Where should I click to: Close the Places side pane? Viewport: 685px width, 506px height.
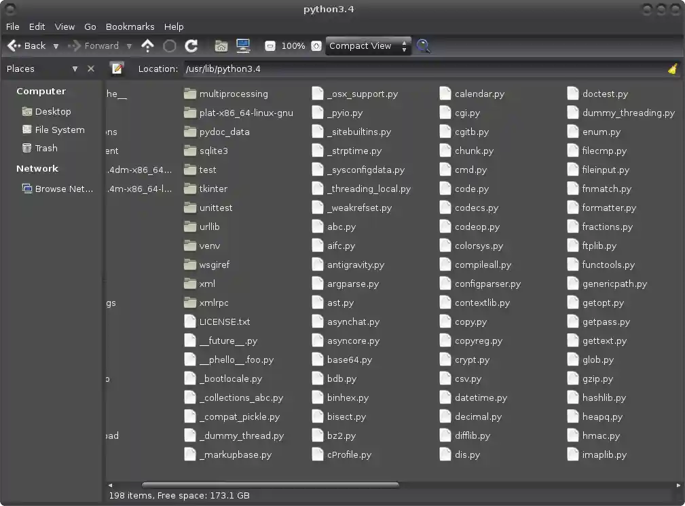[x=90, y=69]
